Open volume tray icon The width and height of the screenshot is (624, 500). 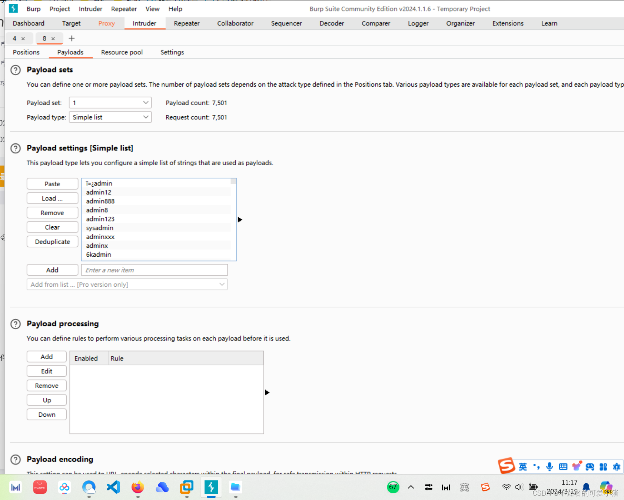click(519, 487)
